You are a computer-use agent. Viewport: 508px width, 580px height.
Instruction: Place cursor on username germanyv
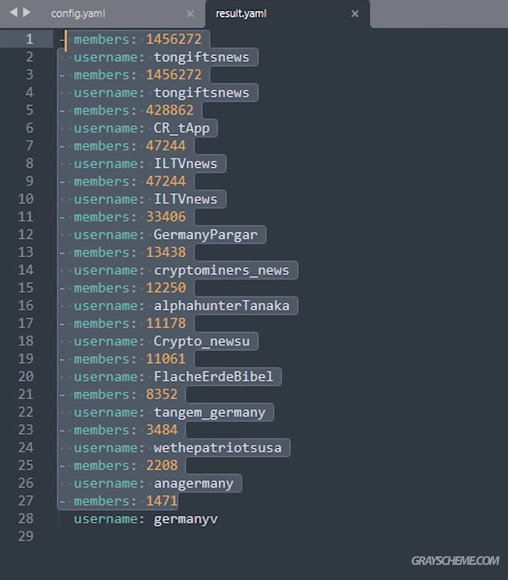tap(185, 519)
